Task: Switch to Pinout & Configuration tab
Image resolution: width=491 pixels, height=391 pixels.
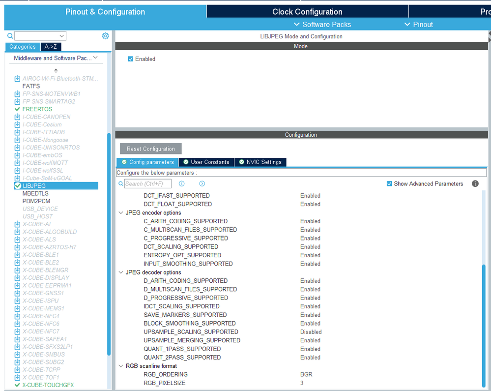Action: 105,12
